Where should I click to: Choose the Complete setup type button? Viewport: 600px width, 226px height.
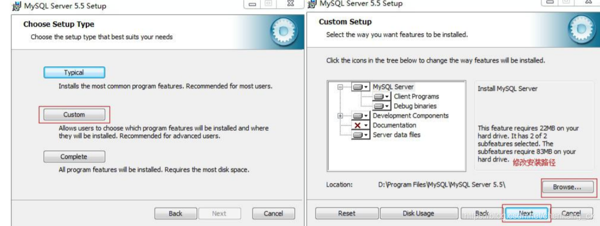pos(74,156)
